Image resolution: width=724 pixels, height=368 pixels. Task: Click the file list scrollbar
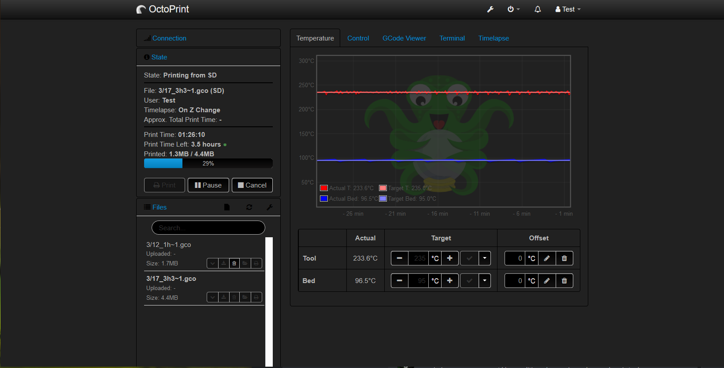point(269,302)
